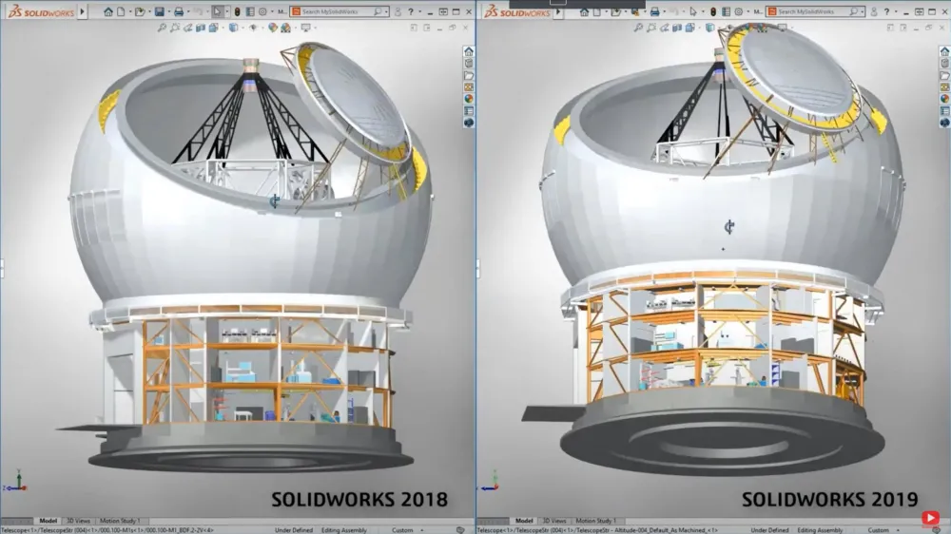The height and width of the screenshot is (534, 951).
Task: Open Appearances task pane tab in left window
Action: tap(469, 99)
